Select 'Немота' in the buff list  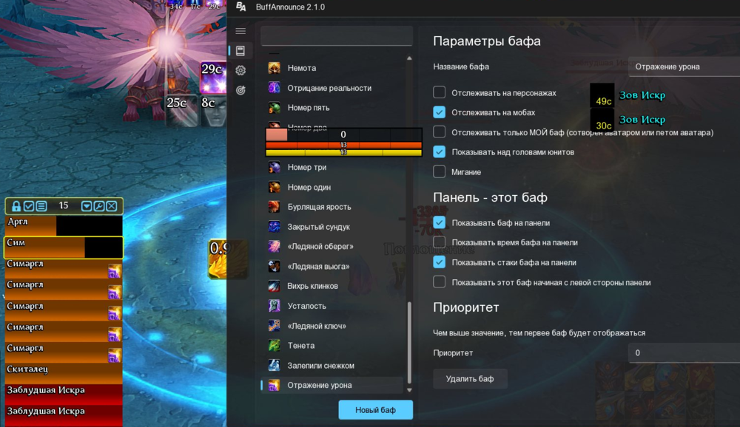(301, 68)
